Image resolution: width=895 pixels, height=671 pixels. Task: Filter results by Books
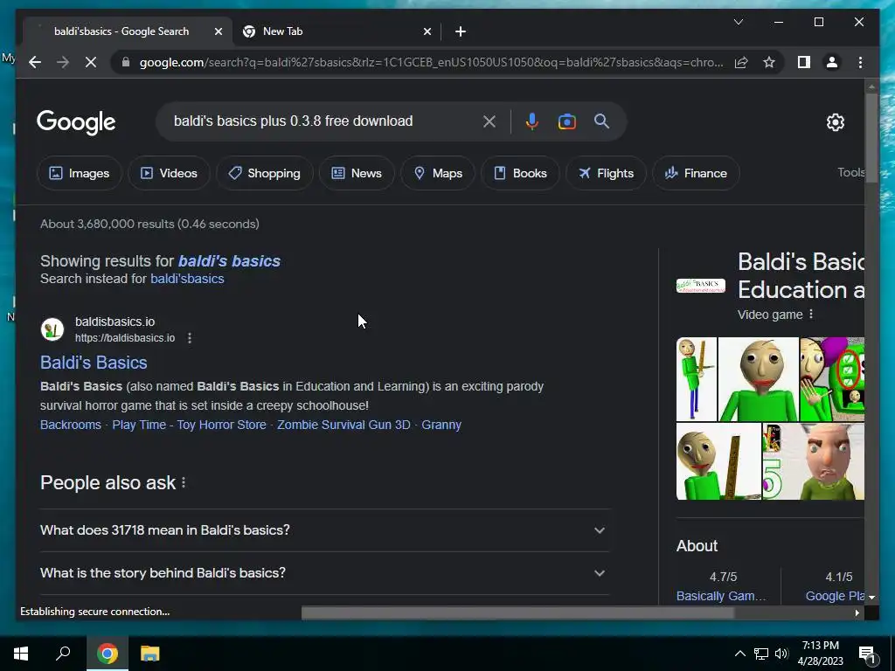(520, 173)
